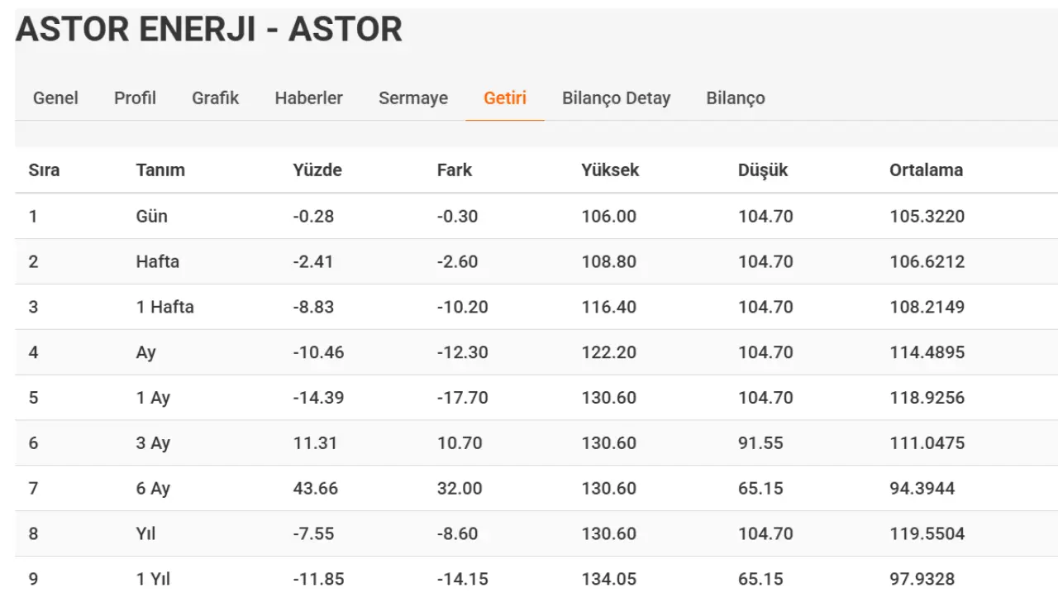Click the Sıra column header

pyautogui.click(x=44, y=170)
